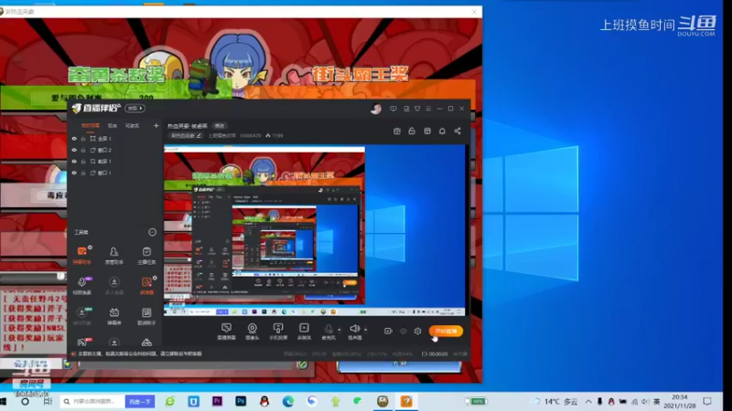
Task: Add 手机投屏 phone screen-cast source
Action: pyautogui.click(x=278, y=332)
